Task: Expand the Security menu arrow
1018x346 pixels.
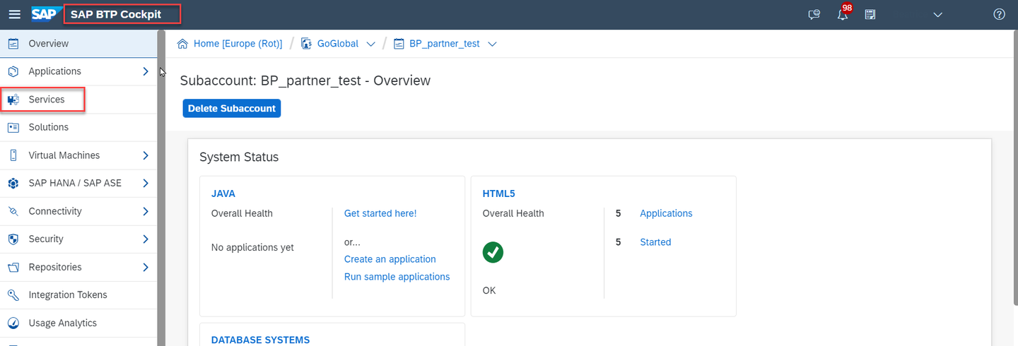Action: [145, 239]
